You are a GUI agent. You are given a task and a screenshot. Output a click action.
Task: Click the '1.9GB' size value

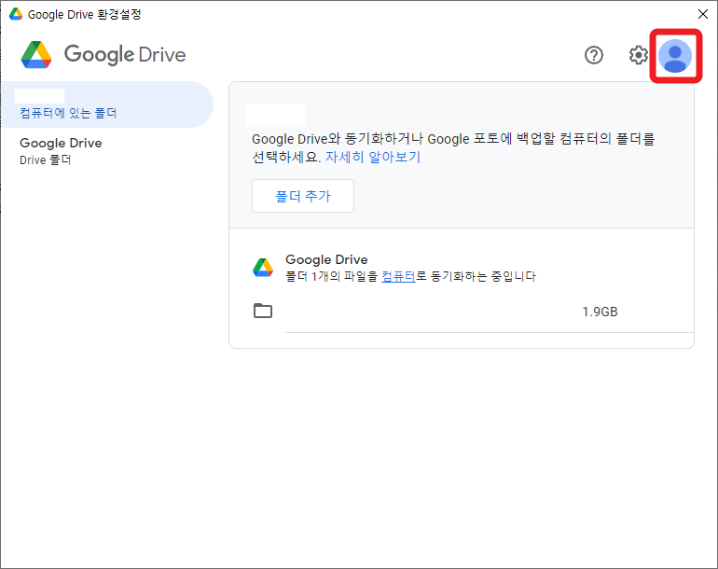(x=600, y=312)
